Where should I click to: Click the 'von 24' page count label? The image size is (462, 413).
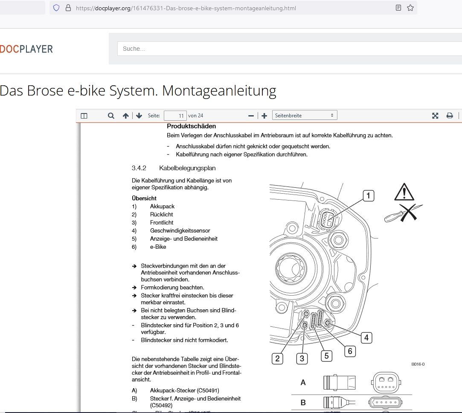(x=196, y=116)
